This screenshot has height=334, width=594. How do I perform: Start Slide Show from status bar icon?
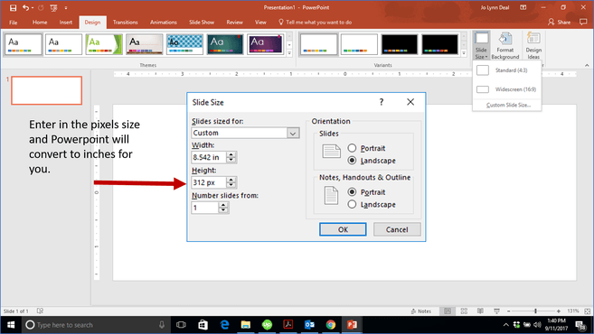point(496,311)
